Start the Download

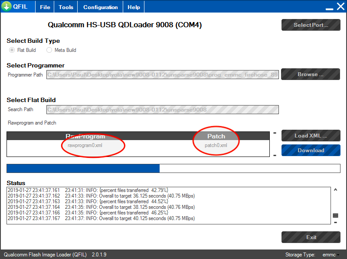(311, 150)
